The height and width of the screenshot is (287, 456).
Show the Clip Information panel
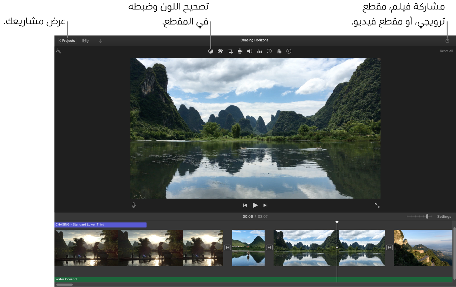(289, 51)
